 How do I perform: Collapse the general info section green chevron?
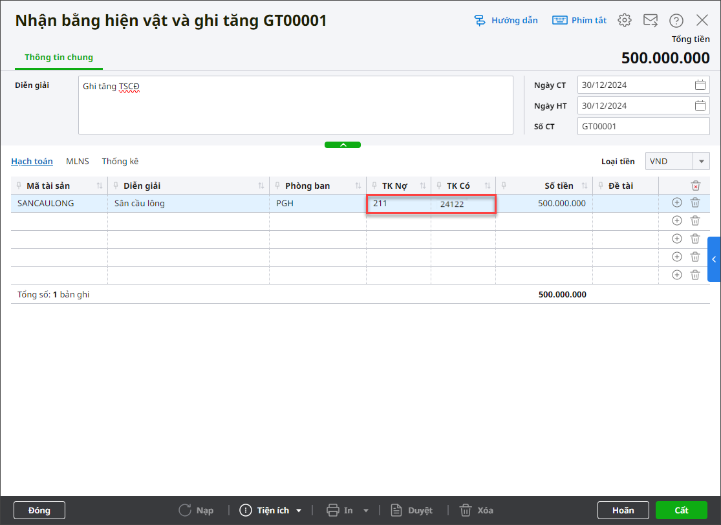tap(343, 145)
